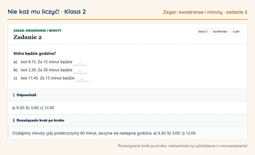Open the niekazmuliczyc.pl/zadania-z-rozwiazaniami/ link
This screenshot has height=155, width=255.
[208, 146]
